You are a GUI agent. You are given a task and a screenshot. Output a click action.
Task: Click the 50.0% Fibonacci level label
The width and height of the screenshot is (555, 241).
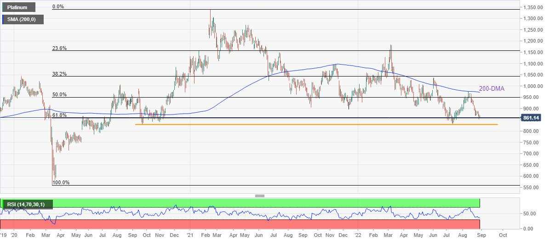(x=59, y=95)
